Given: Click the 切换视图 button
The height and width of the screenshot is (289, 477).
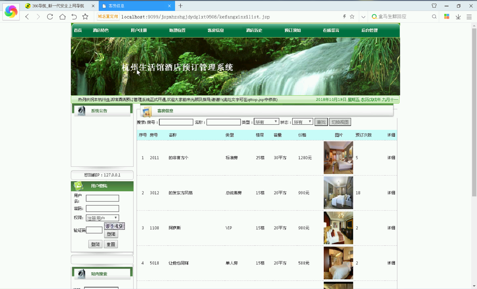Looking at the screenshot, I should point(340,122).
